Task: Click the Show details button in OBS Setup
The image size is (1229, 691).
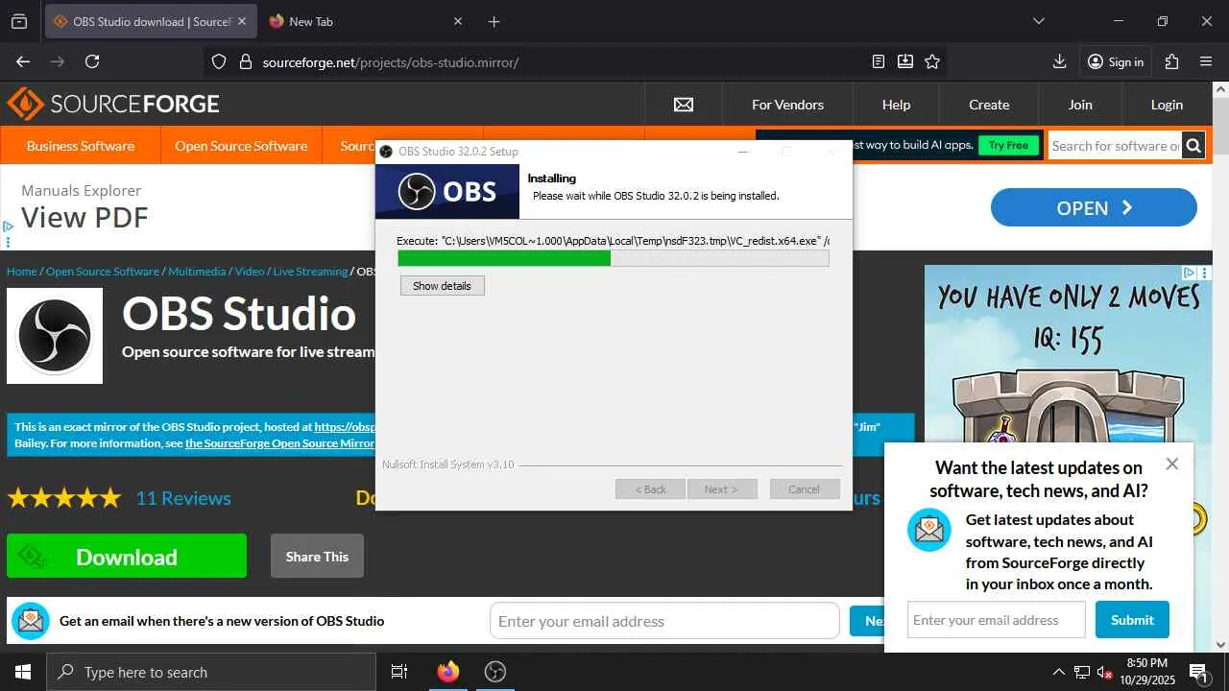Action: pyautogui.click(x=442, y=286)
